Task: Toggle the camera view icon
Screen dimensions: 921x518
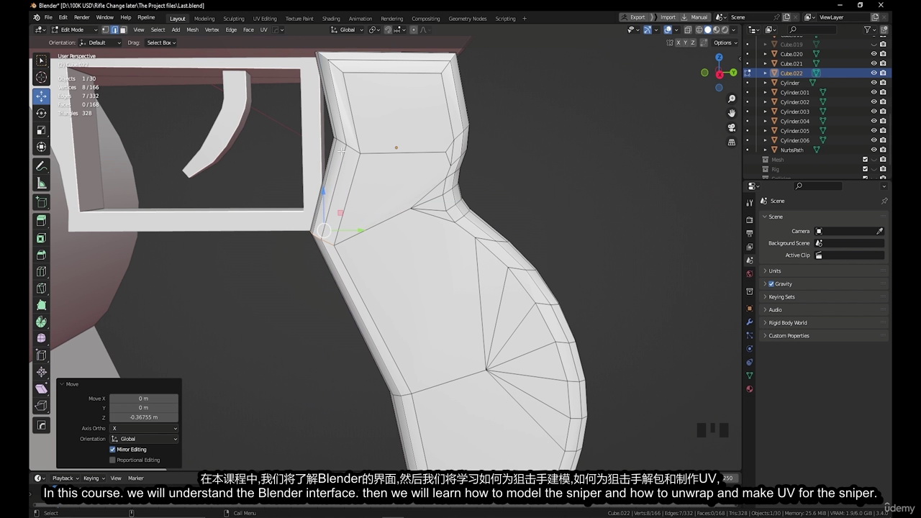Action: click(x=732, y=127)
